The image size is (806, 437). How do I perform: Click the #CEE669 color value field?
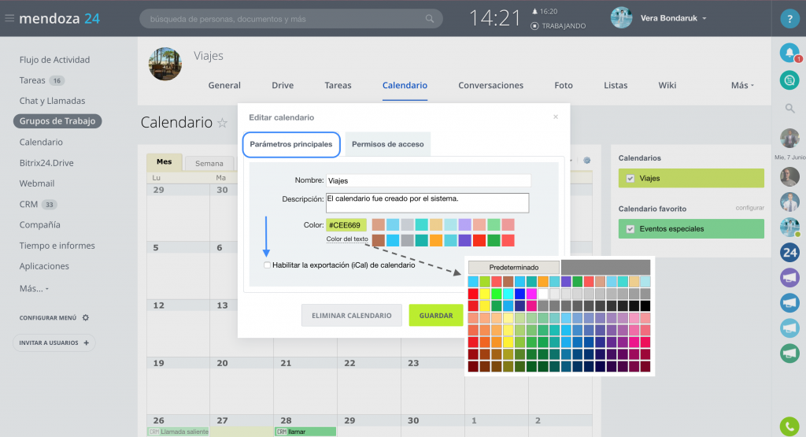(x=346, y=225)
